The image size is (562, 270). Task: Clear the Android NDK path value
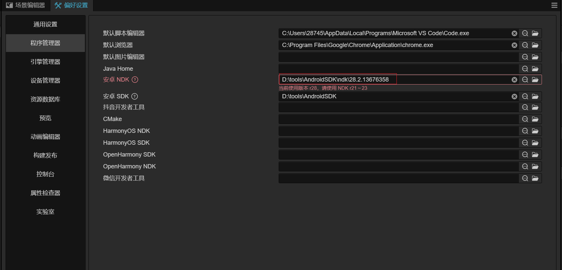point(514,80)
